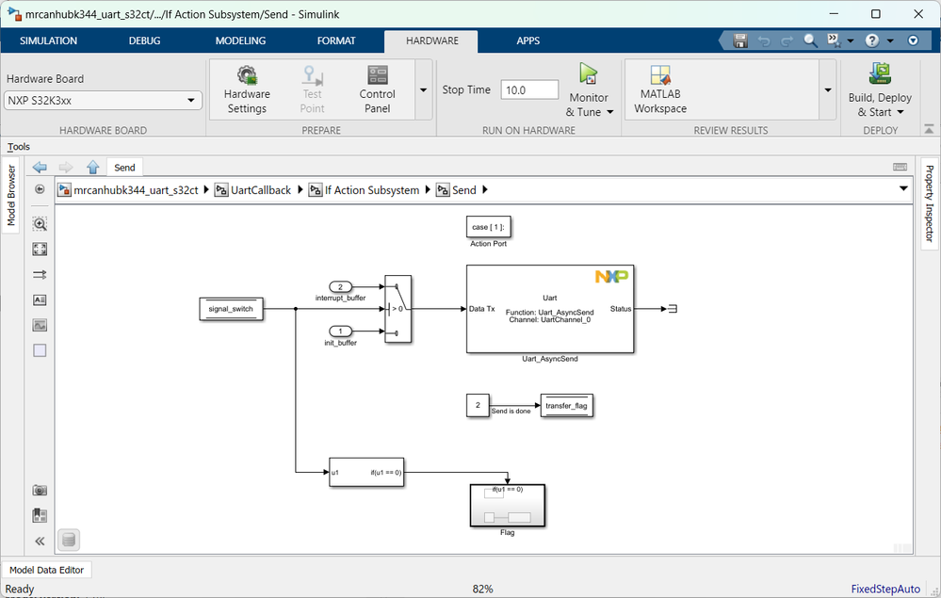Viewport: 941px width, 598px height.
Task: Open the quick access toolbar dropdown
Action: tap(913, 40)
